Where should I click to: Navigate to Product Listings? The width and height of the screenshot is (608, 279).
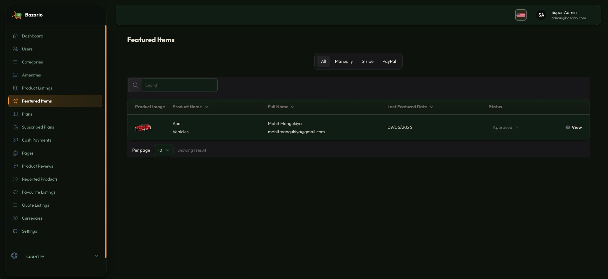55,88
